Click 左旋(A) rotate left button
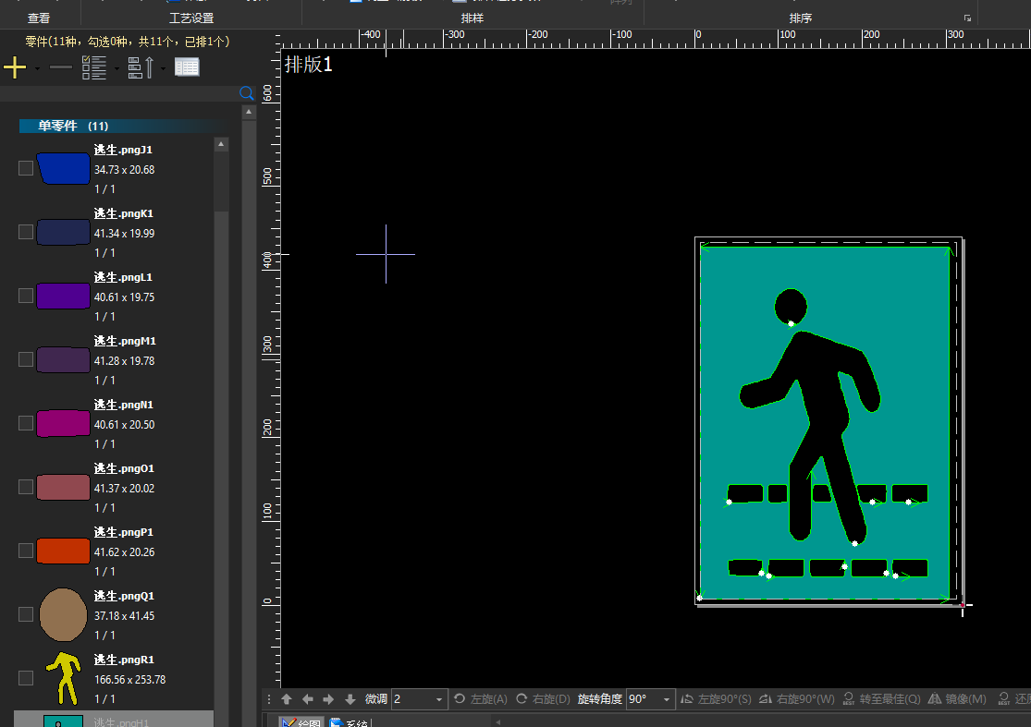Viewport: 1031px width, 727px height. (481, 698)
